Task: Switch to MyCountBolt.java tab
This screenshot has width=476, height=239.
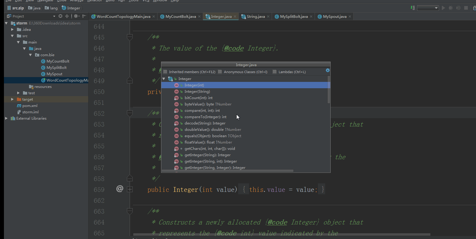Action: pyautogui.click(x=180, y=17)
